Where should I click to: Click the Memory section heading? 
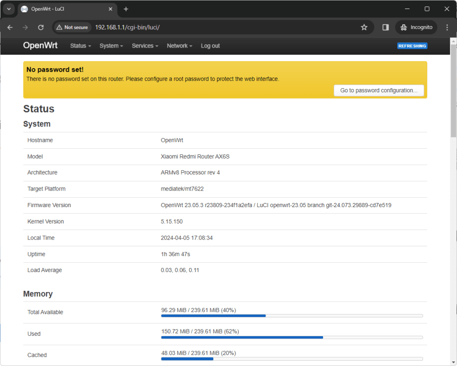[x=38, y=293]
